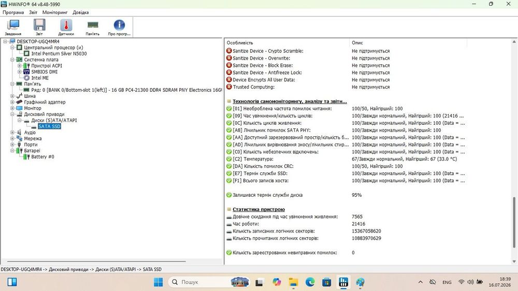Expand the Пристрої ACPI node

20,66
